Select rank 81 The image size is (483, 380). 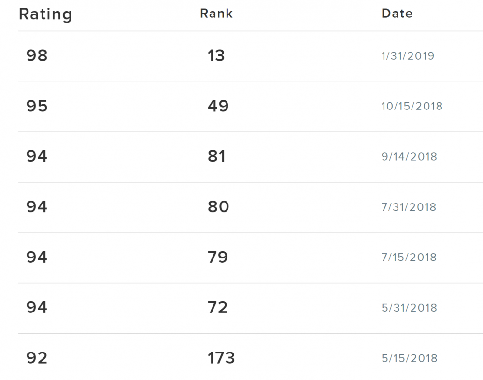click(217, 157)
